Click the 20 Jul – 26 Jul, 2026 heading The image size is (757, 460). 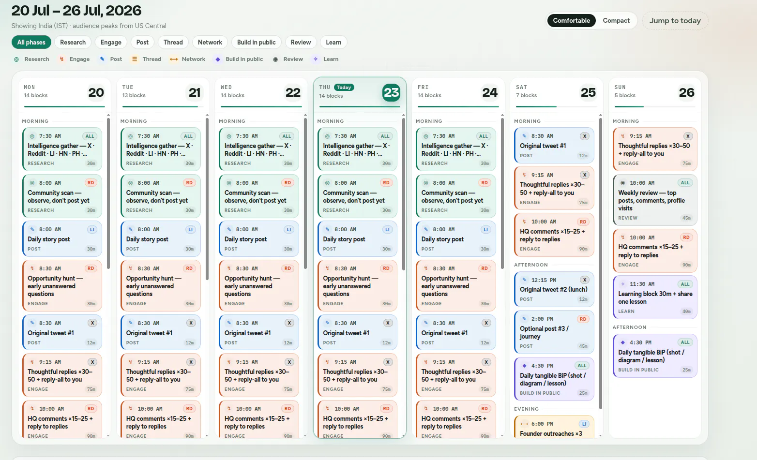click(76, 11)
